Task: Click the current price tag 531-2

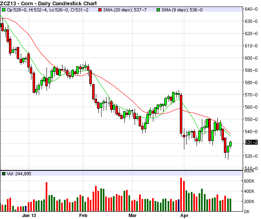Action: 251,143
